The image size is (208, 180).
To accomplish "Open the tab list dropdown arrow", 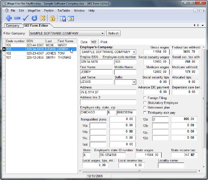I will click(203, 25).
